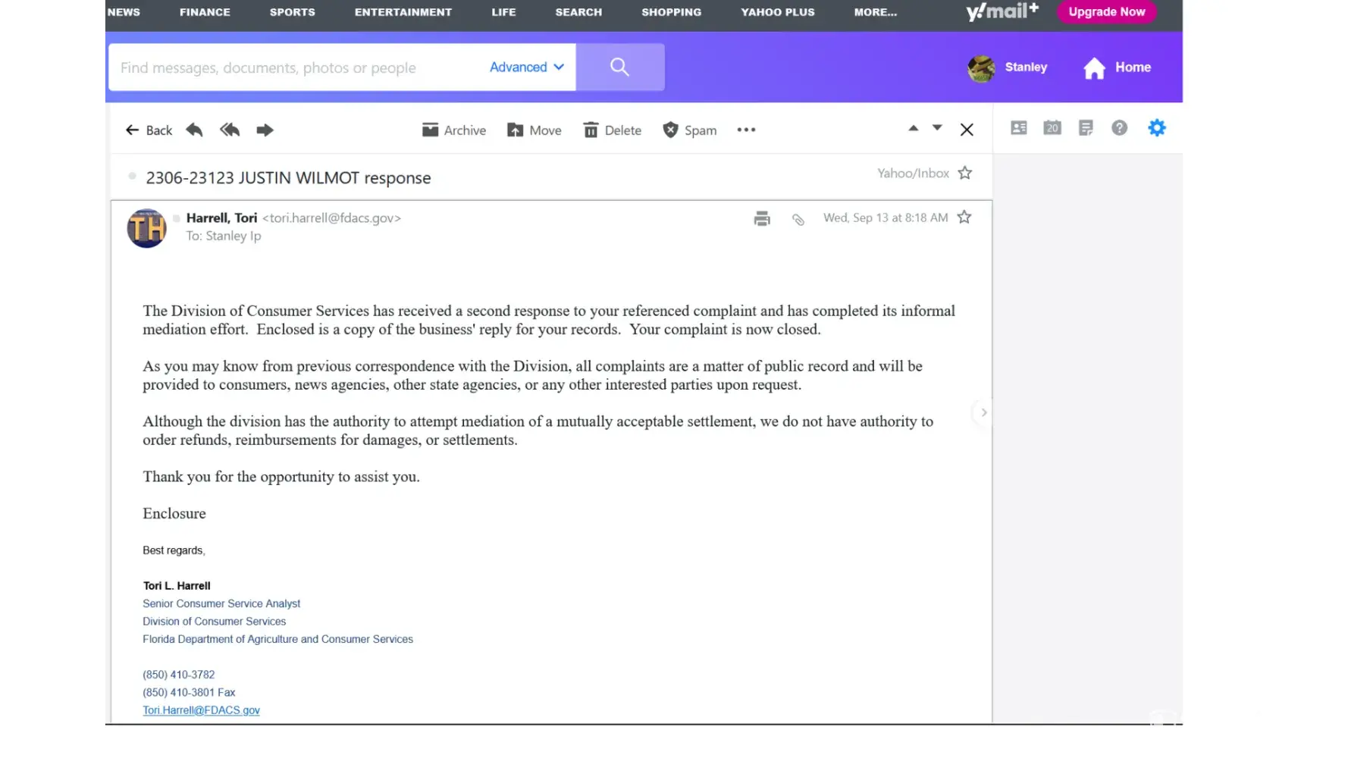
Task: Go to the next message arrow
Action: (938, 128)
